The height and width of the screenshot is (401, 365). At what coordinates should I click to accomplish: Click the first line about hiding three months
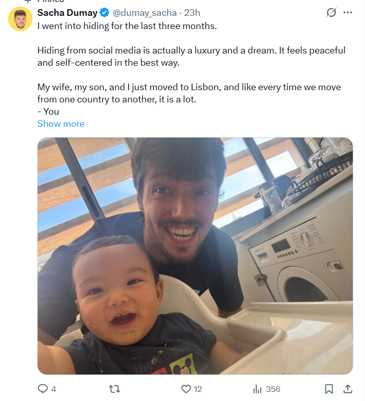127,26
